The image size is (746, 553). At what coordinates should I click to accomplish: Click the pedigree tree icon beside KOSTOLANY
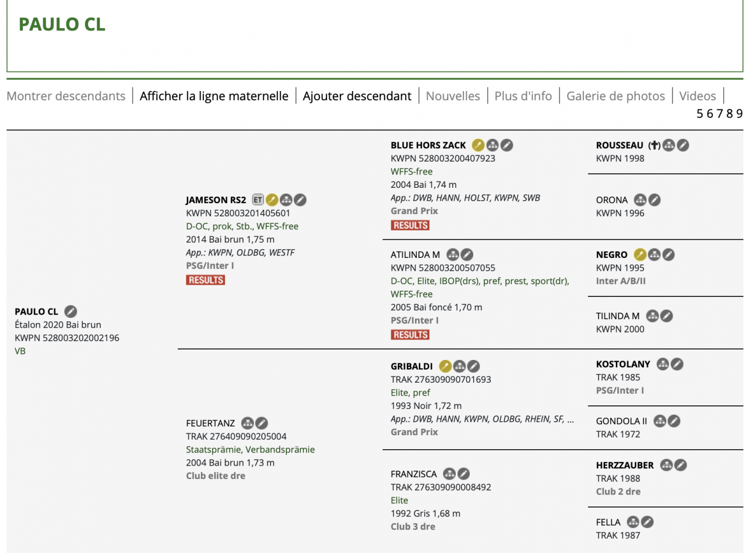pyautogui.click(x=662, y=364)
